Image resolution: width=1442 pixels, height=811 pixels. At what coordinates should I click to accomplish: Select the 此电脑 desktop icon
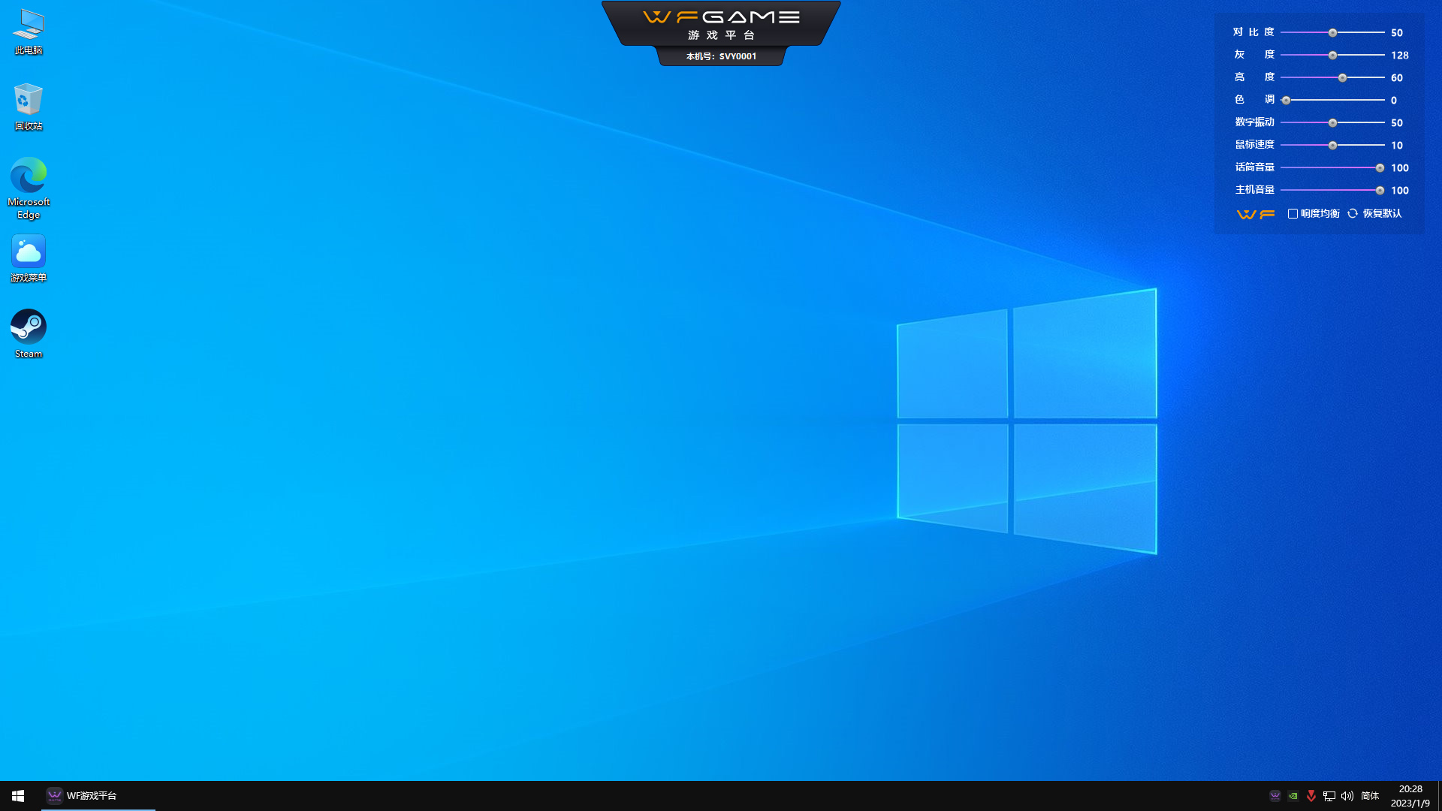[x=29, y=32]
